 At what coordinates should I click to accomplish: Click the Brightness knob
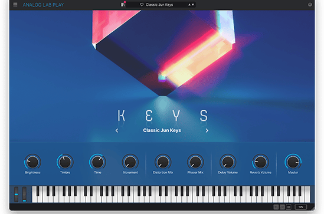32,162
